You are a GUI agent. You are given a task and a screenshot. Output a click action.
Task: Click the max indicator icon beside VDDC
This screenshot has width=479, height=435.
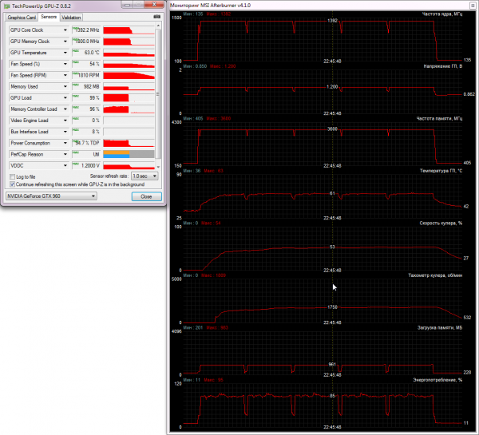tap(75, 164)
